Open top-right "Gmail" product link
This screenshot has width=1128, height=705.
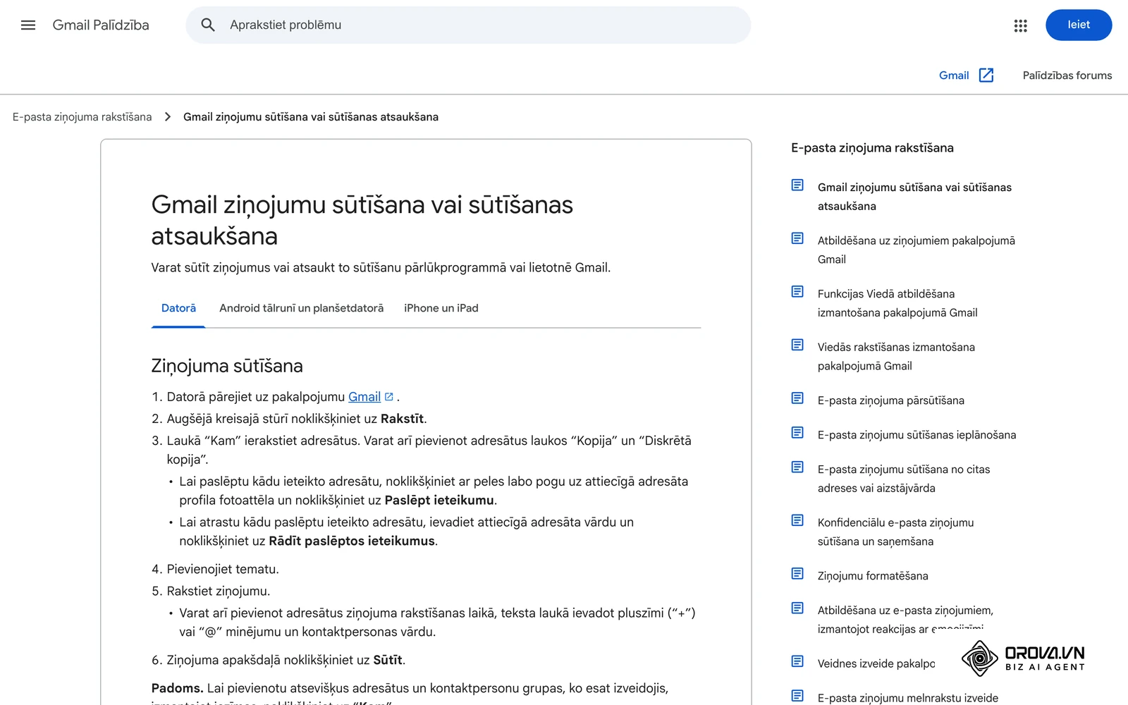click(x=954, y=75)
